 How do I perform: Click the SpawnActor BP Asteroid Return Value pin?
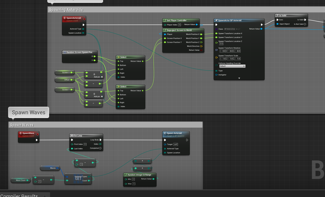click(x=262, y=29)
